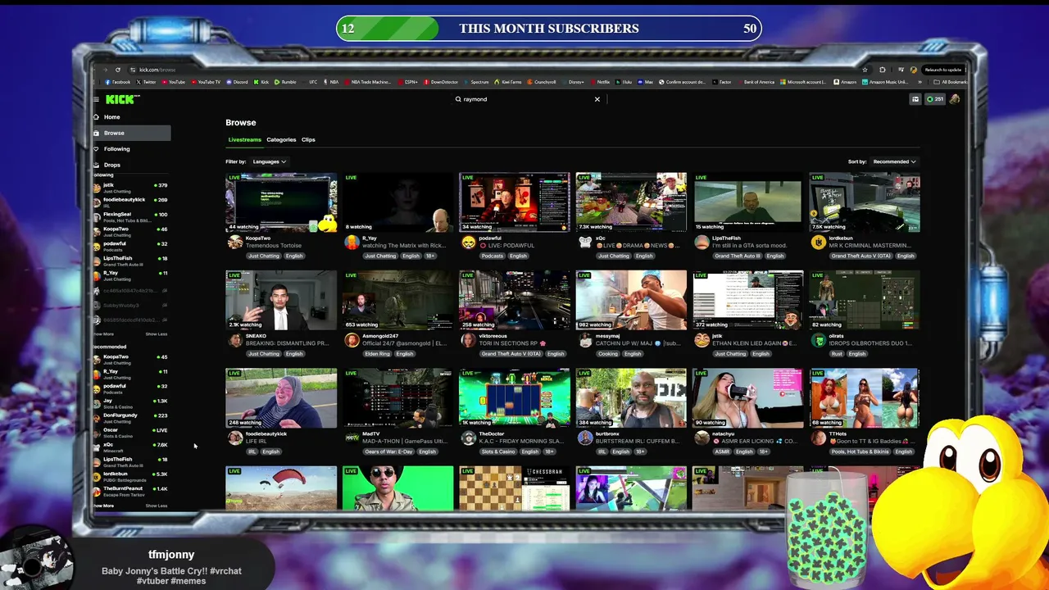
Task: Open the Crunchyroll bookmark
Action: pos(543,82)
